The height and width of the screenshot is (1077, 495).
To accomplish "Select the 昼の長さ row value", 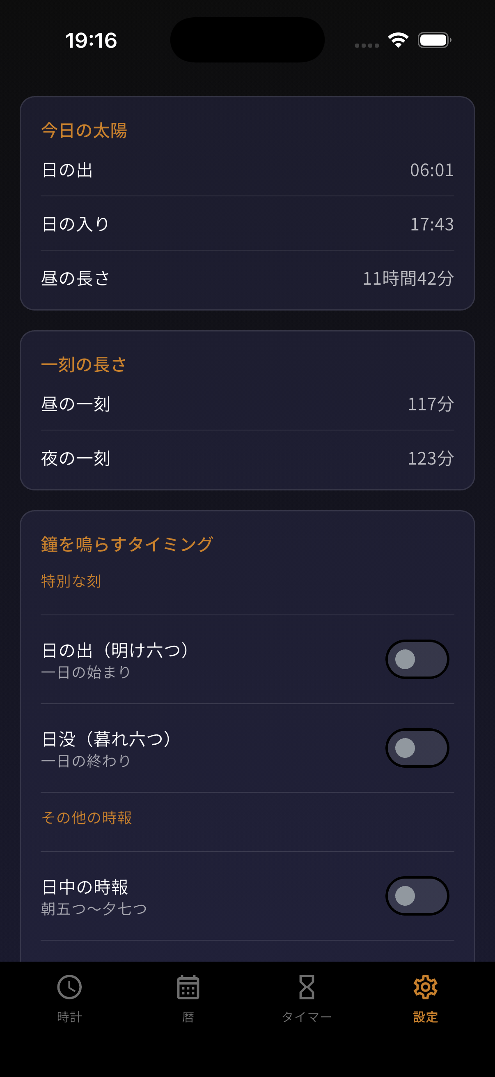I will (x=408, y=278).
